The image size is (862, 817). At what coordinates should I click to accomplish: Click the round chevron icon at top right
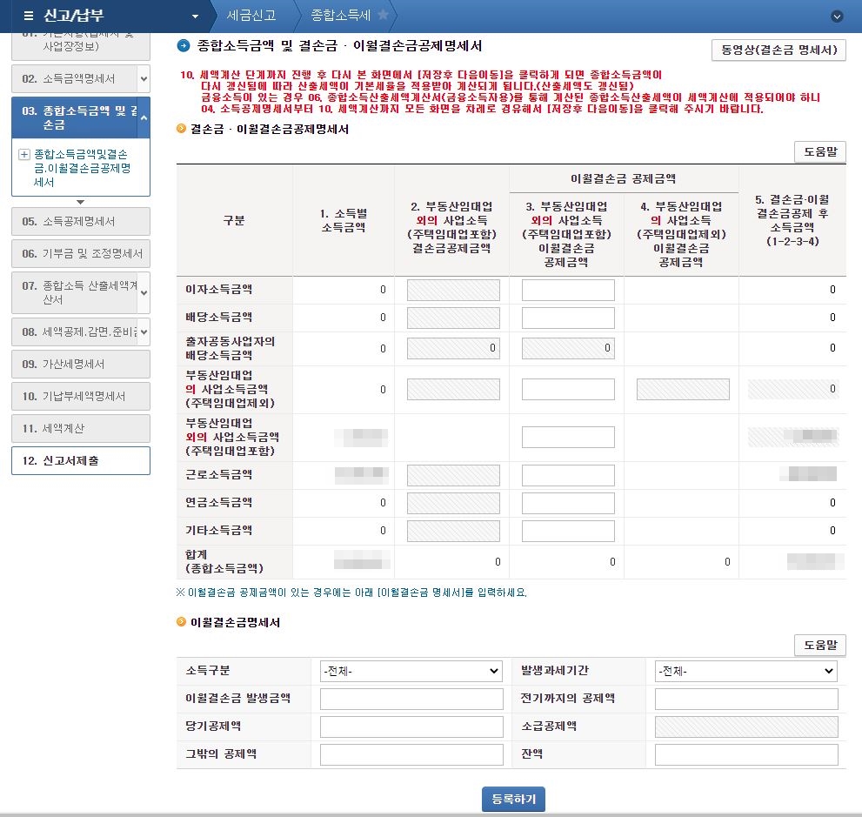837,16
